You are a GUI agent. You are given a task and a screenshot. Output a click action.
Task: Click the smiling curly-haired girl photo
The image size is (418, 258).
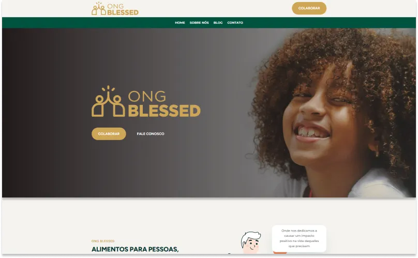[x=333, y=113]
